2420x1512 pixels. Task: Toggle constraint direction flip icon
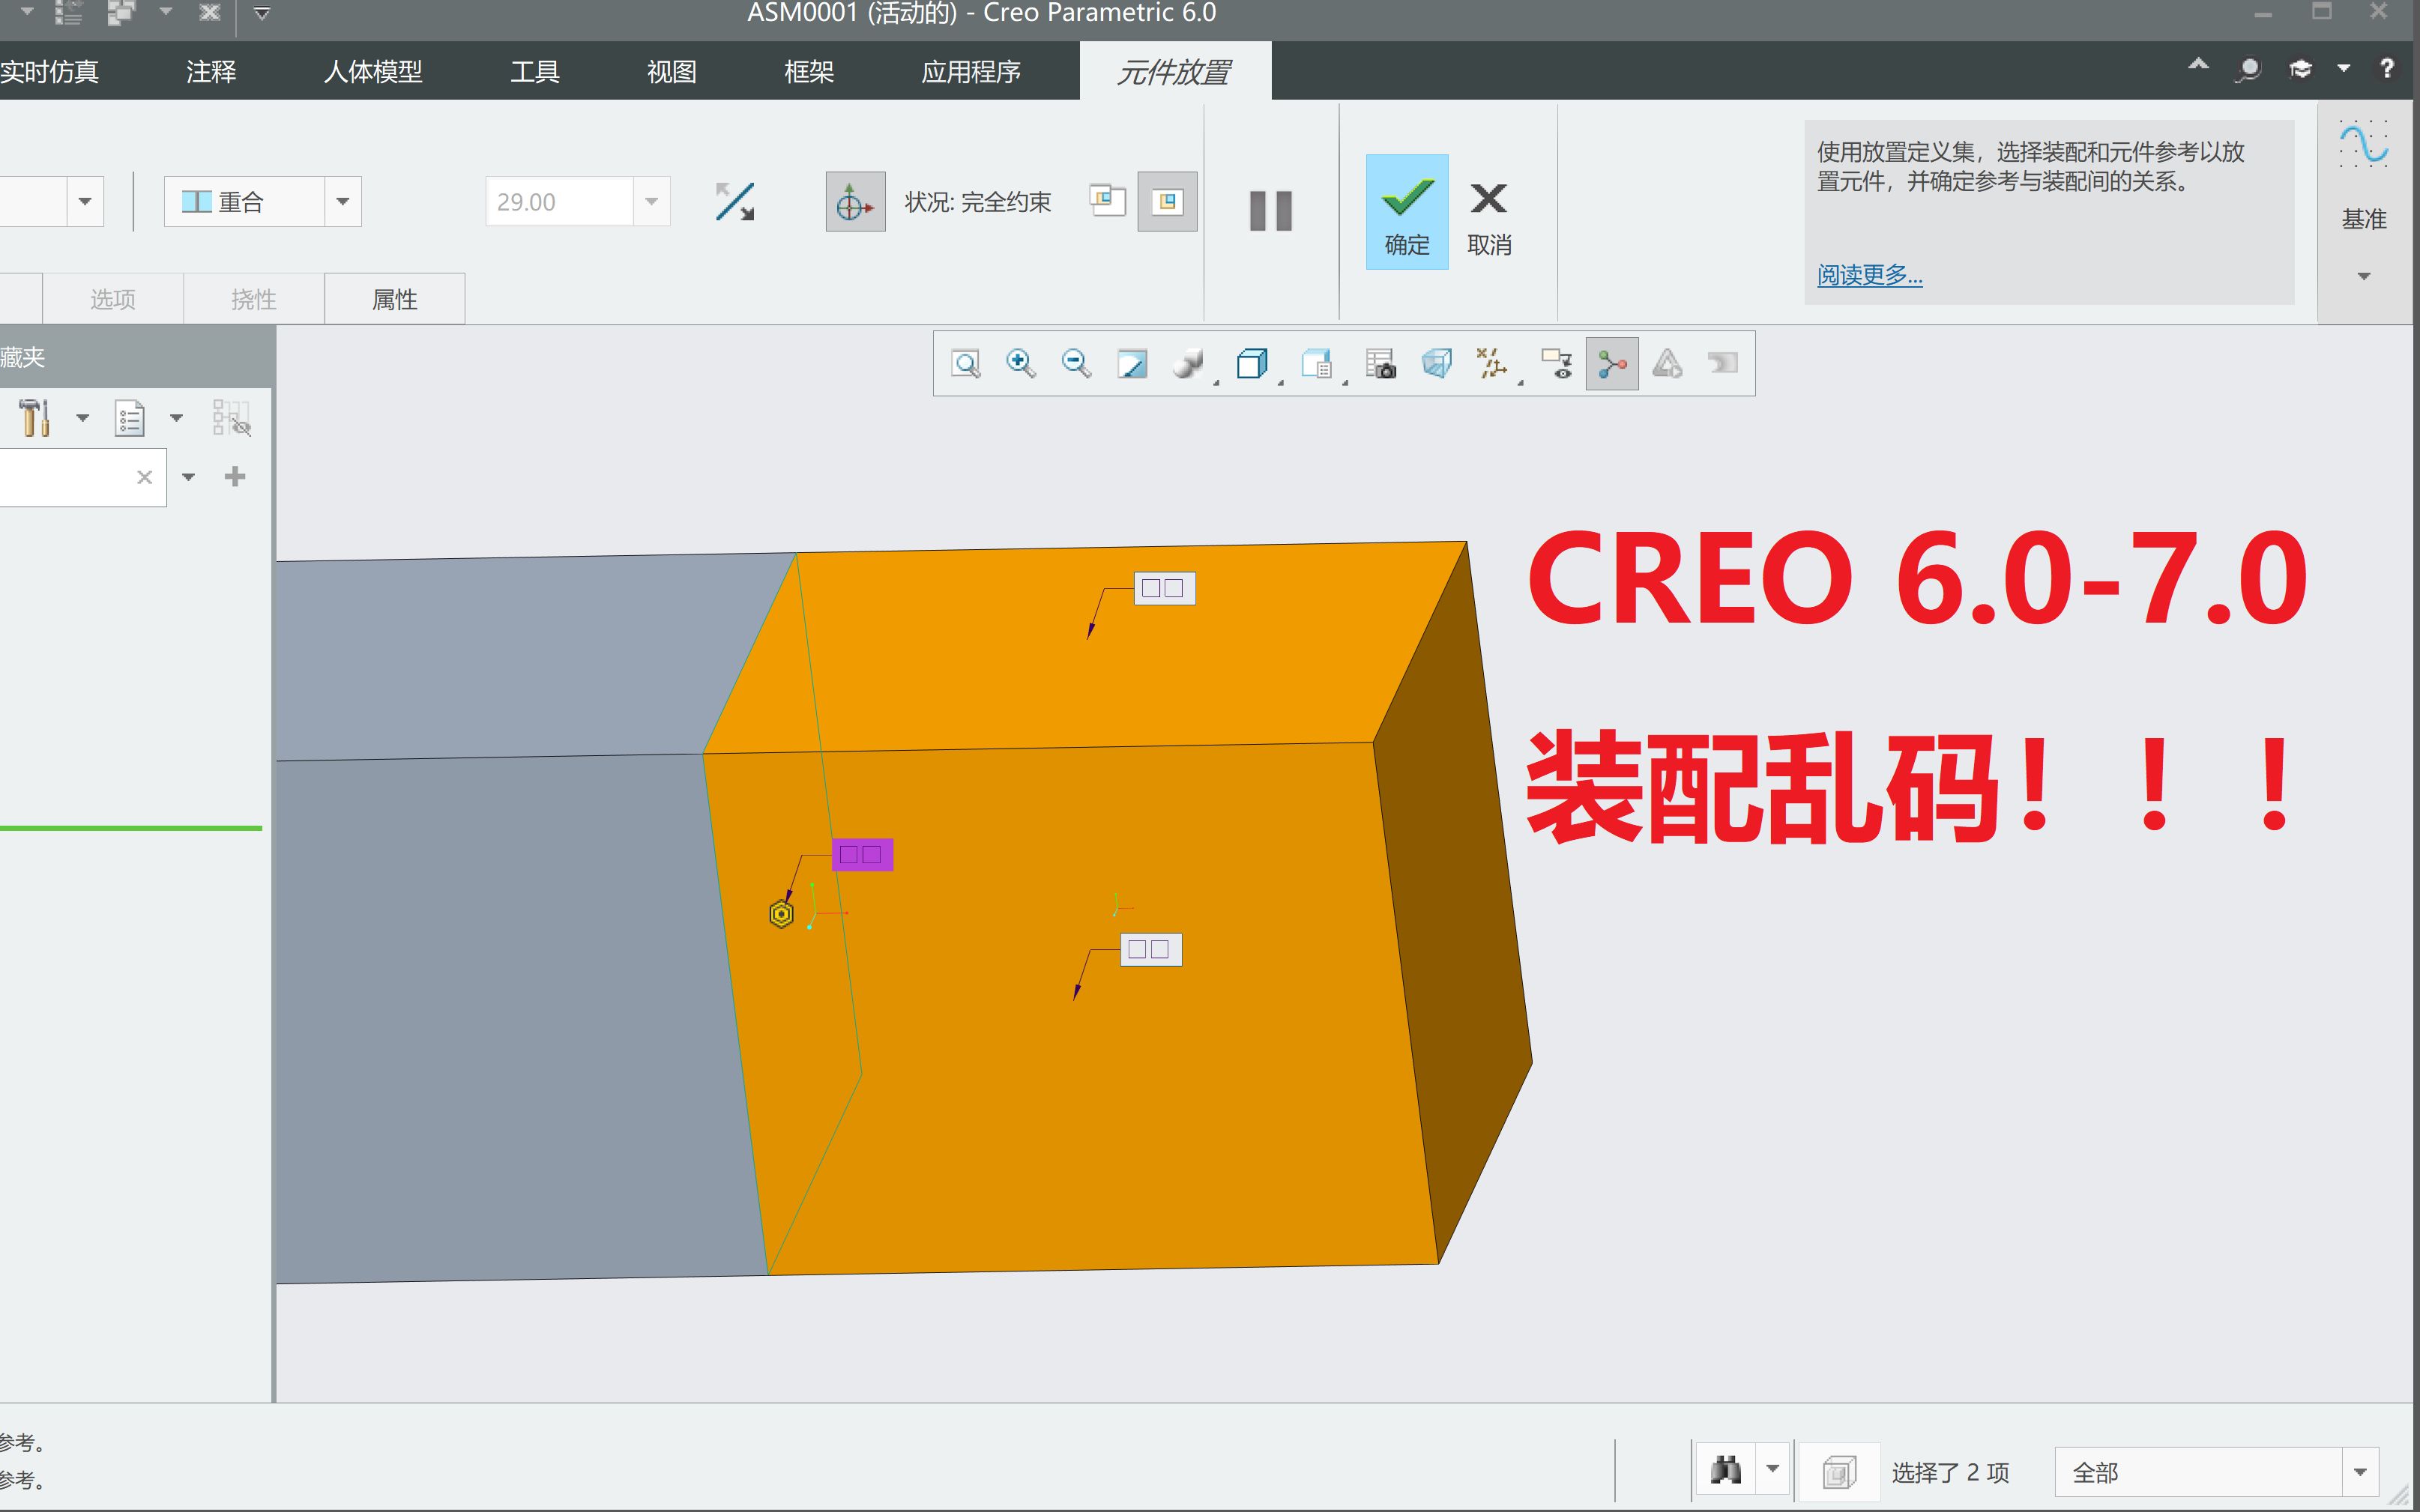735,201
